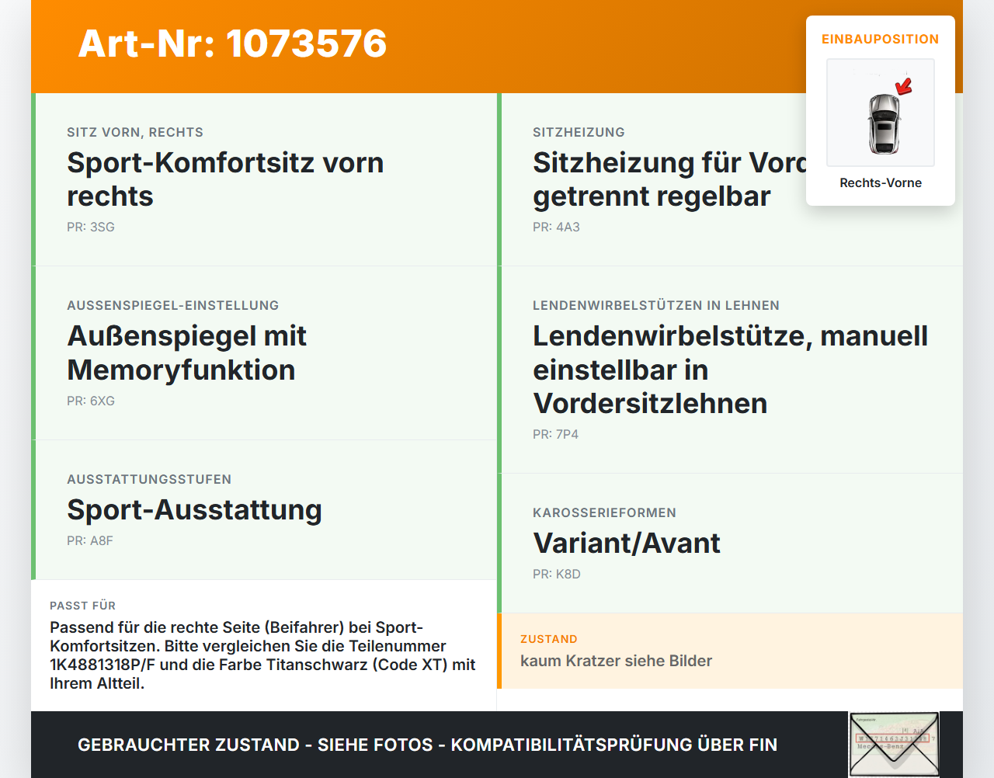Click 'LENDENWIRBELSTÜTZEN IN LEHNEN' category label

click(656, 306)
